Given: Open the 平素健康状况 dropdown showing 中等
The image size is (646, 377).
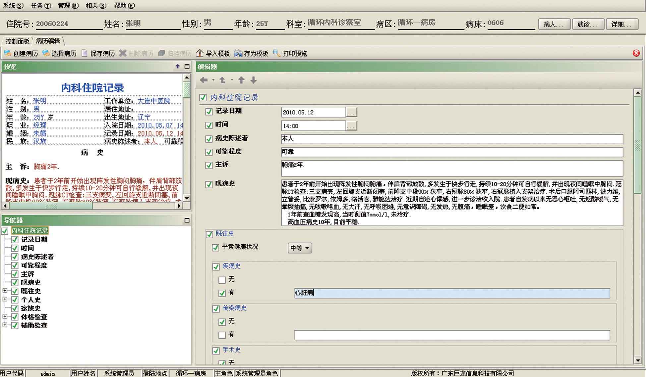Looking at the screenshot, I should 300,248.
